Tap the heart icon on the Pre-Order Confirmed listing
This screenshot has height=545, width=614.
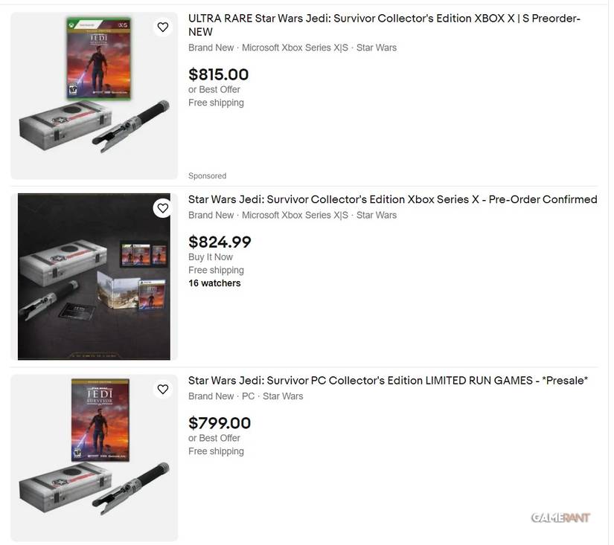tap(163, 207)
